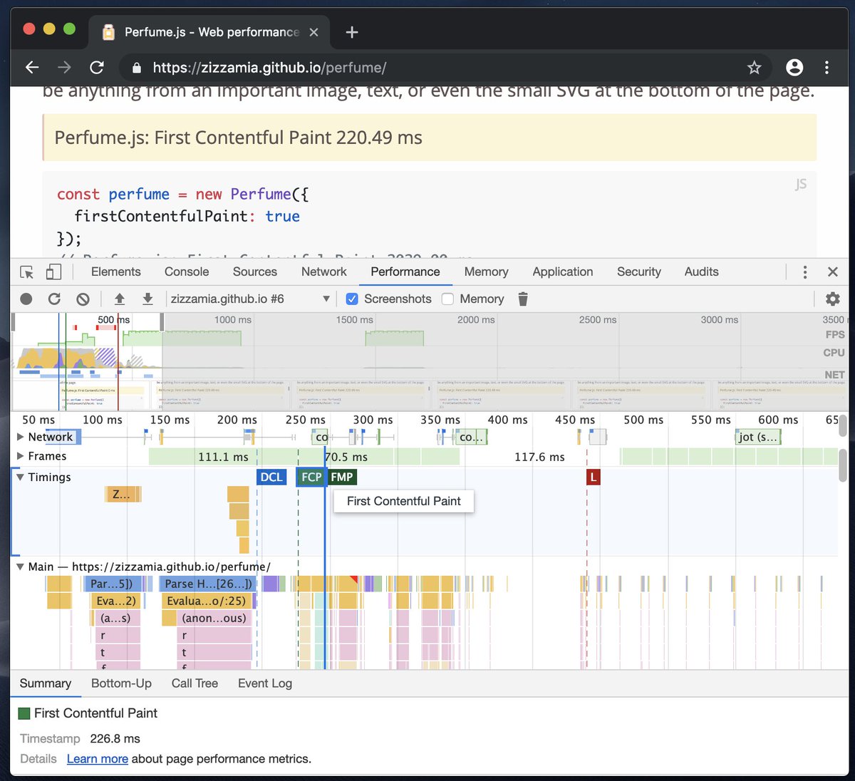This screenshot has width=855, height=781.
Task: Open the Audits tab
Action: pyautogui.click(x=702, y=271)
